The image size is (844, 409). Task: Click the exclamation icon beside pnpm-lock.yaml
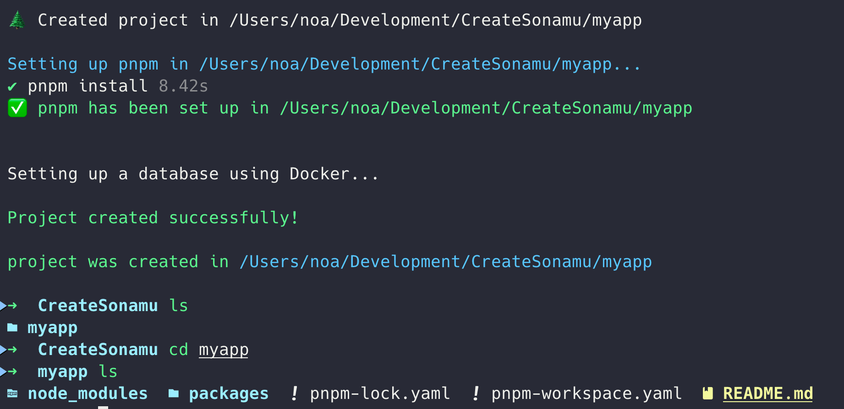point(294,393)
